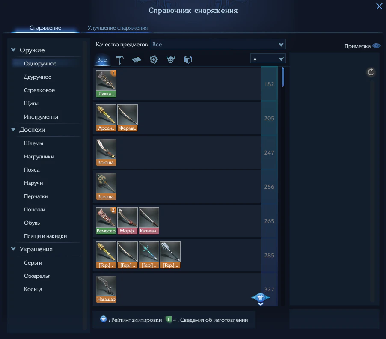Filter items by the hammer crafting icon
This screenshot has width=386, height=339.
pos(120,59)
